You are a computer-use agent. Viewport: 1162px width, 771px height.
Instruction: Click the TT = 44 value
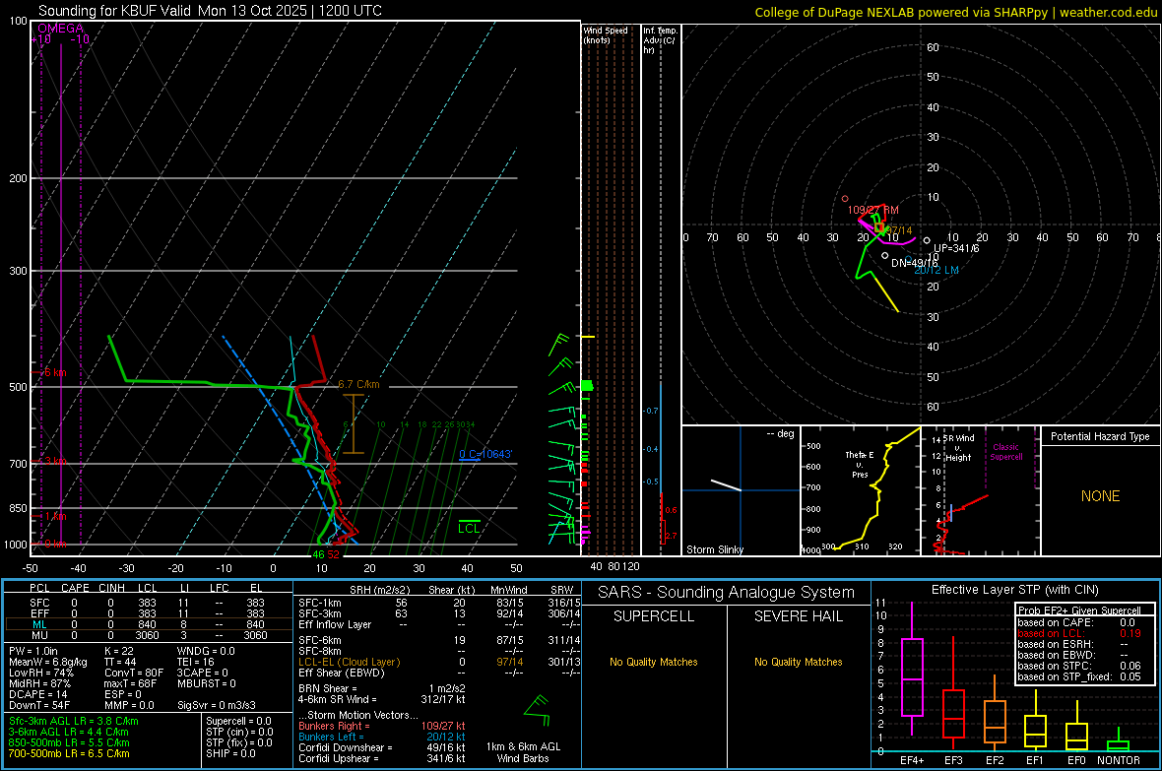coord(119,662)
